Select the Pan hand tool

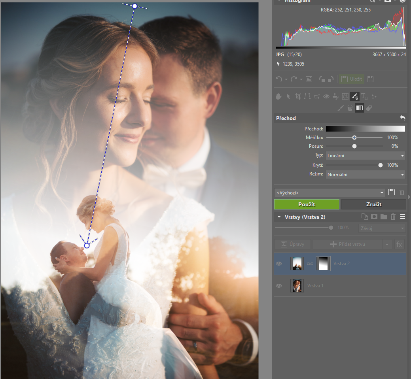click(x=279, y=96)
